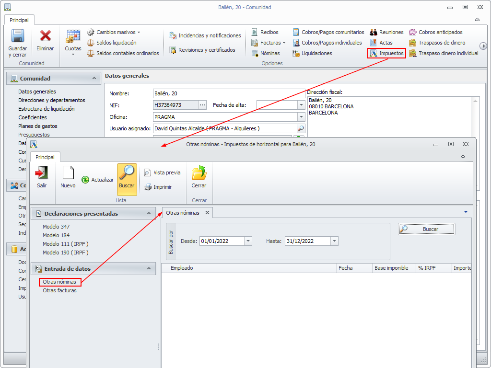
Task: Open Direcciones y departamentos
Action: coord(52,100)
